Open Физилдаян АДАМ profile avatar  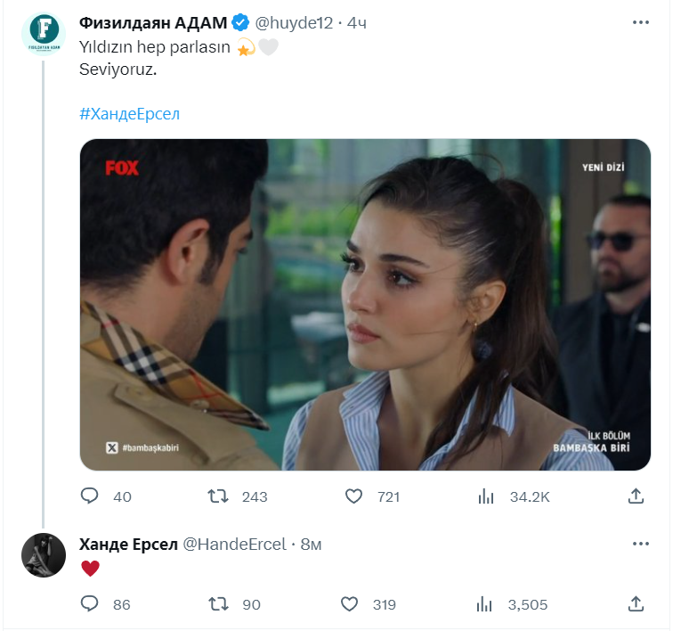click(43, 34)
